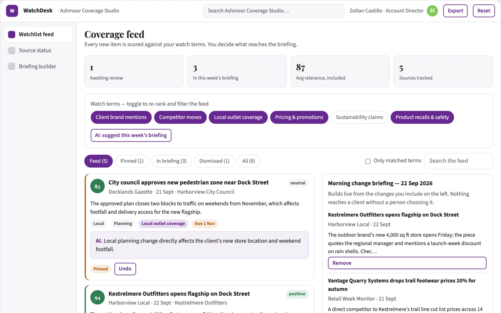Remove Kestrelmere flagship item from the briefing

click(407, 263)
